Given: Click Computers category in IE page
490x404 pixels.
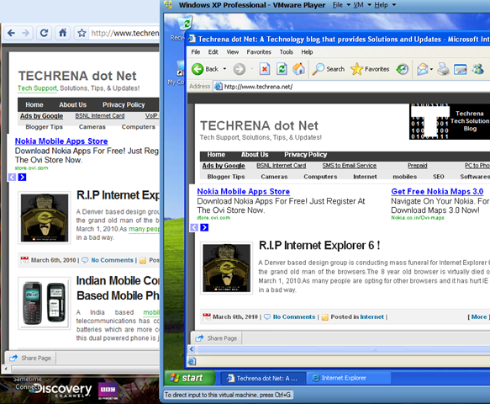Looking at the screenshot, I should (320, 177).
